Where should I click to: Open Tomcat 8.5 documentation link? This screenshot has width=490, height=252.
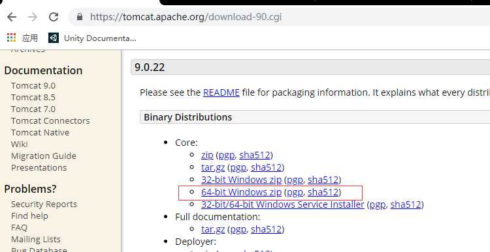[x=33, y=98]
